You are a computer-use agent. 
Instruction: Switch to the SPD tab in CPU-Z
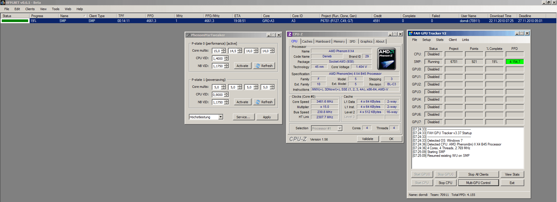click(352, 41)
